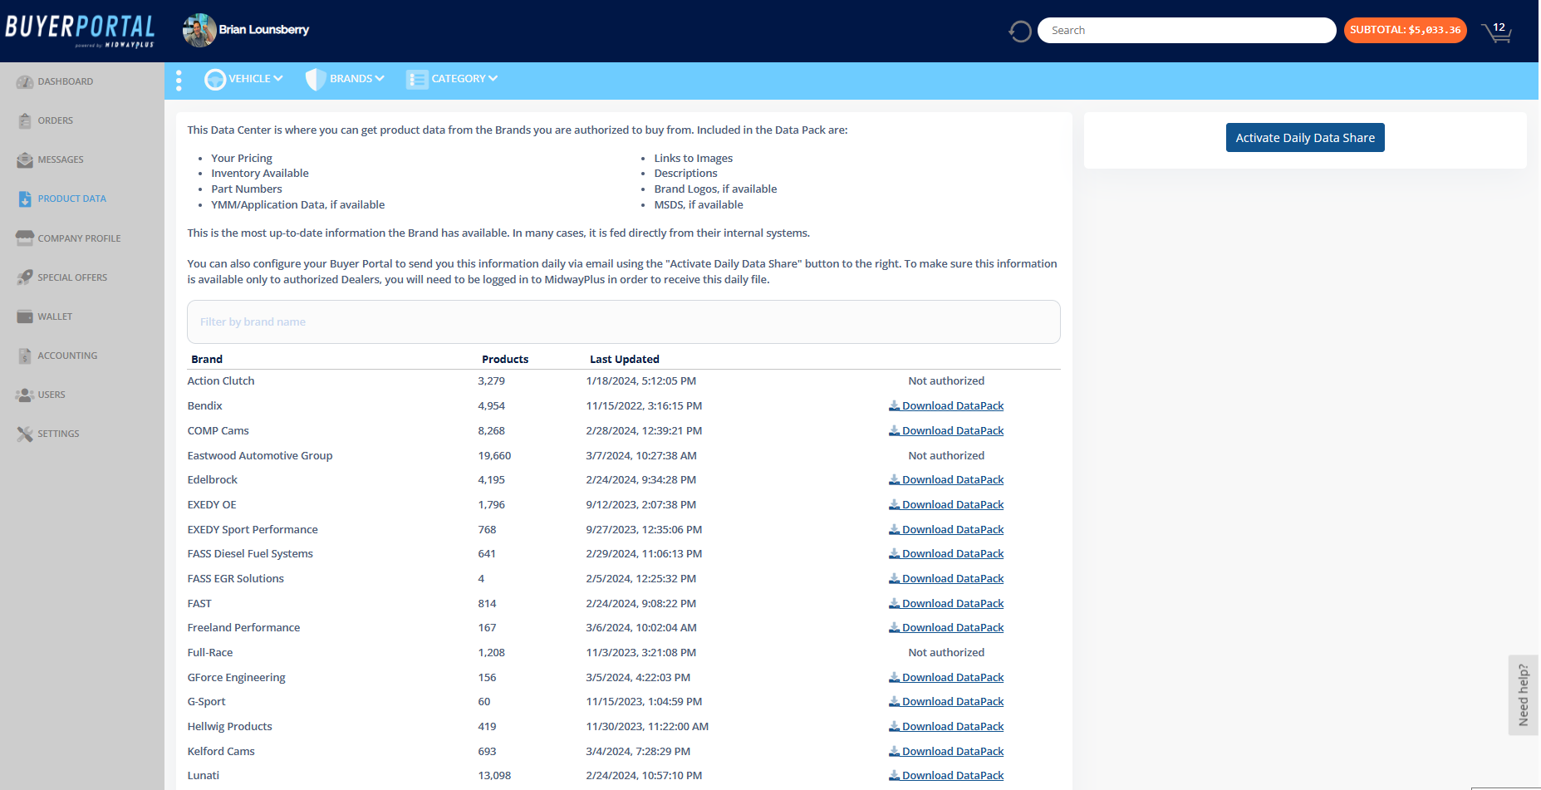Screen dimensions: 1541x790
Task: Click Activate Daily Data Share button
Action: click(1305, 138)
